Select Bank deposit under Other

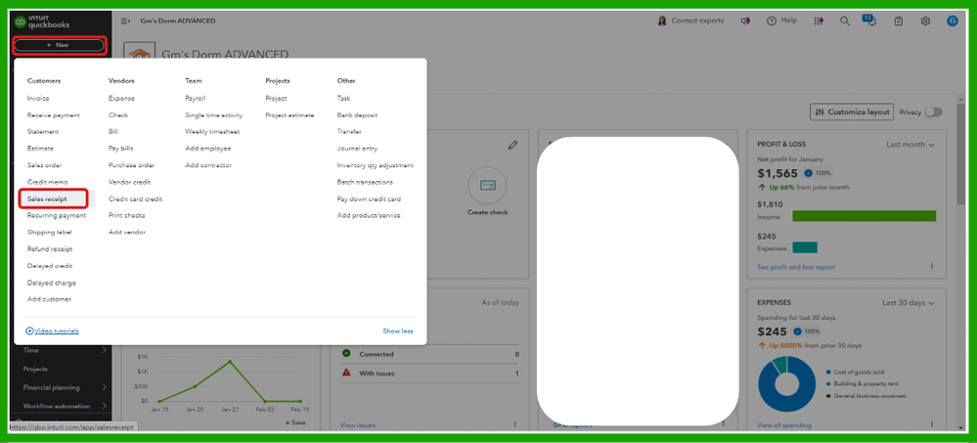pos(357,115)
